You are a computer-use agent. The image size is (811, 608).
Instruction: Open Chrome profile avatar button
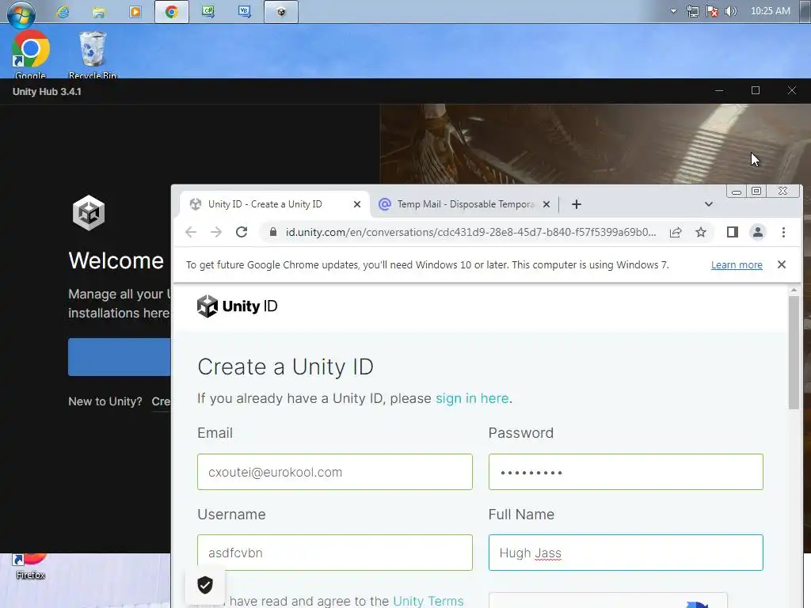[x=758, y=232]
